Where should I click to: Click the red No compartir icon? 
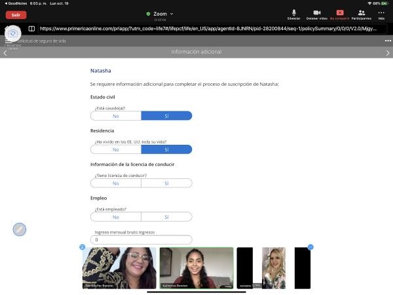339,14
